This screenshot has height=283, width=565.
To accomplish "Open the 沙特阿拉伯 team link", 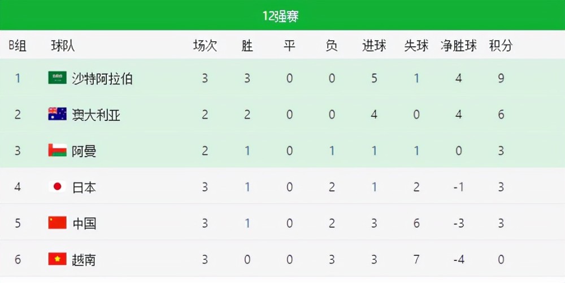I will [102, 79].
